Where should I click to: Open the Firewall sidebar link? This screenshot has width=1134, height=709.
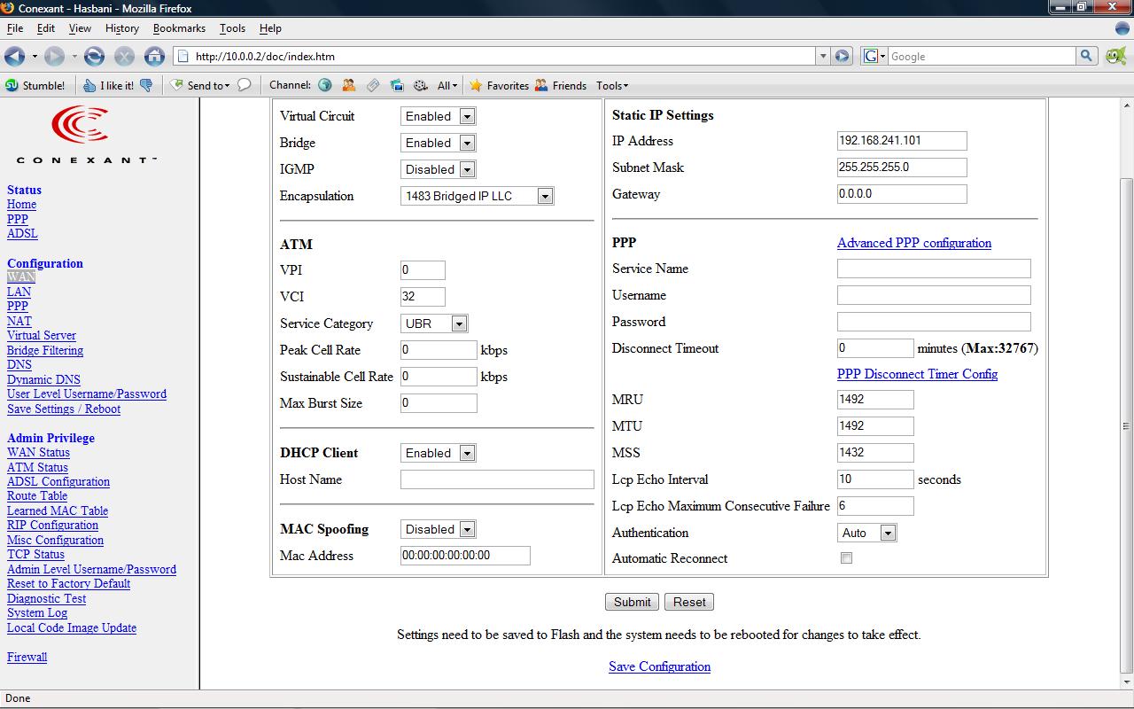click(x=27, y=658)
